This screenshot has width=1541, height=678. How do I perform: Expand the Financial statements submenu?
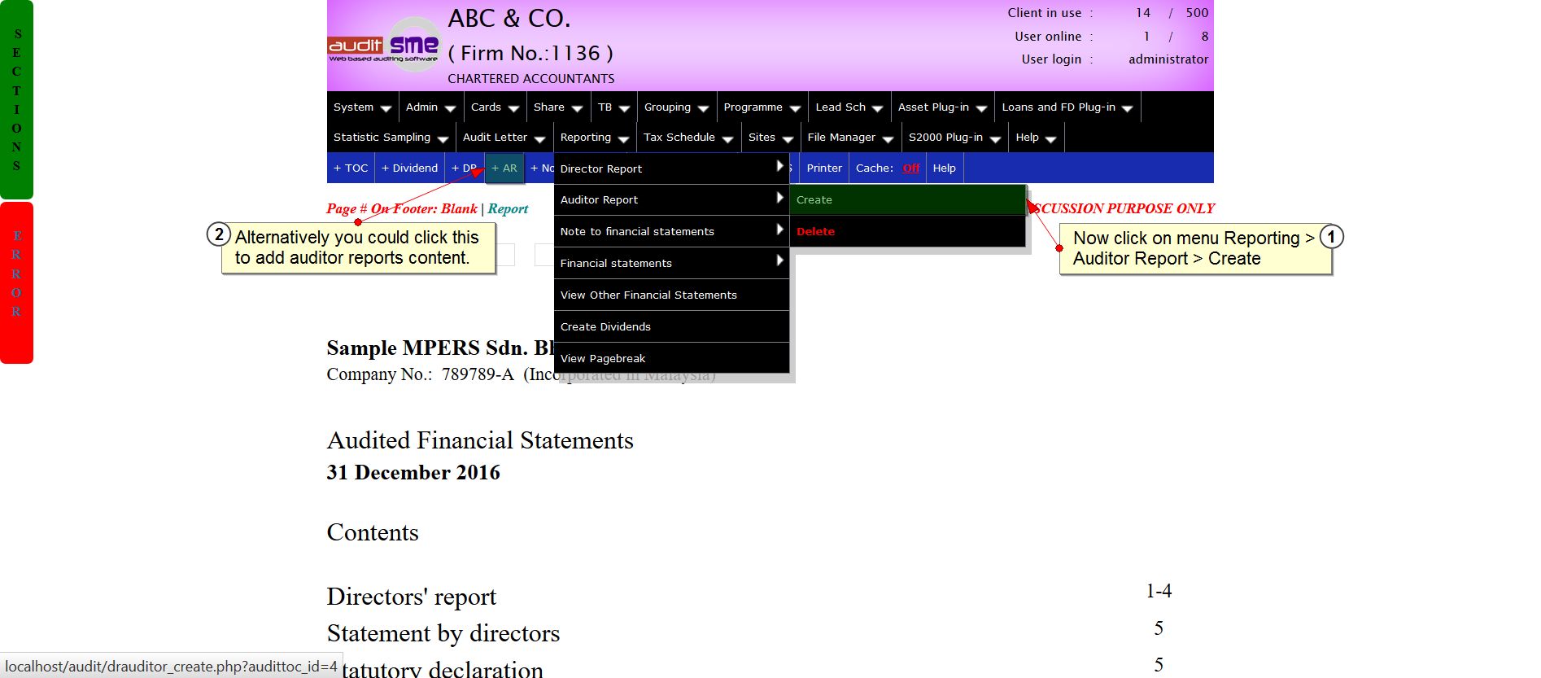click(x=671, y=264)
